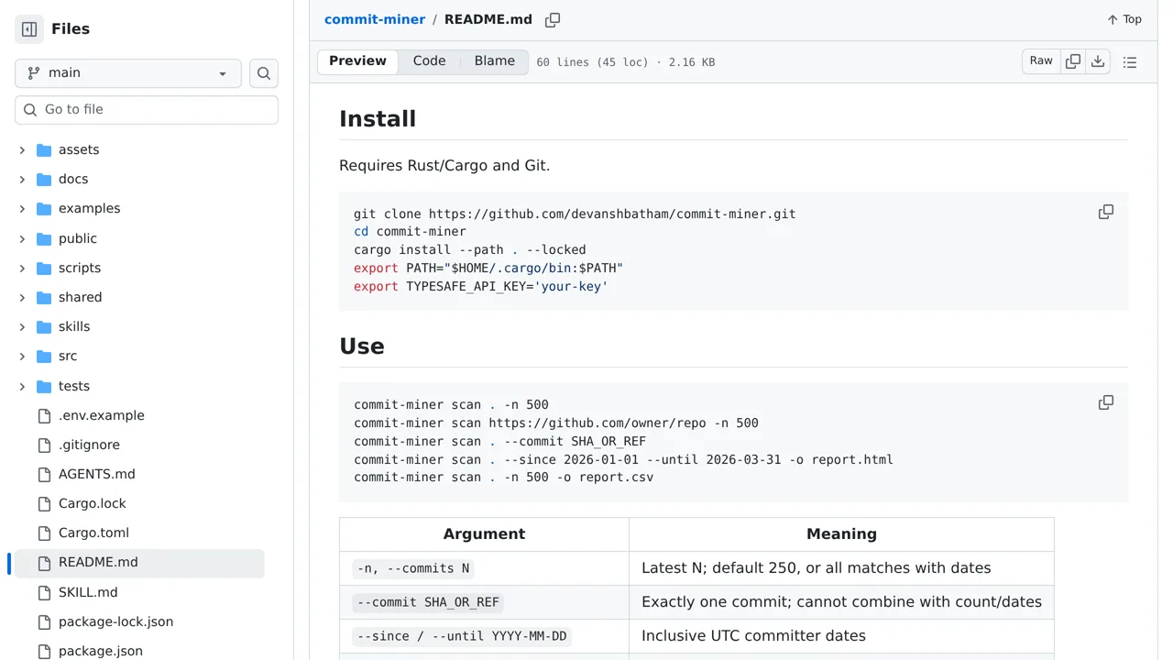Copy the README.md file path
The width and height of the screenshot is (1173, 660).
click(x=553, y=19)
